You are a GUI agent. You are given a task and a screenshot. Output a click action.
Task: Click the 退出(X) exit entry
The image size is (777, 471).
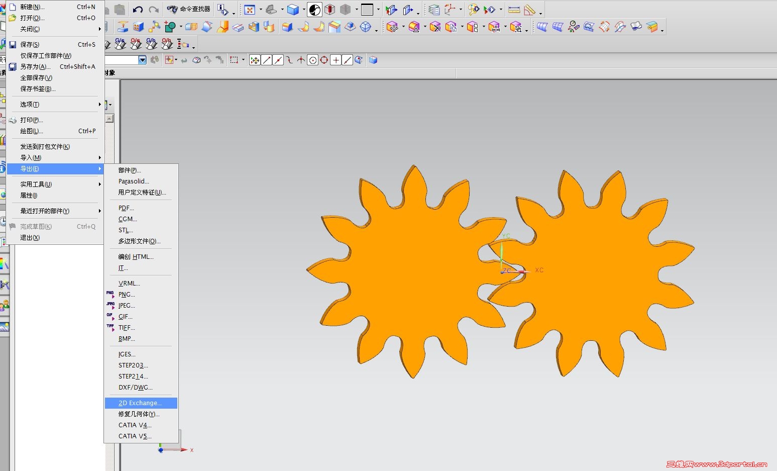30,238
